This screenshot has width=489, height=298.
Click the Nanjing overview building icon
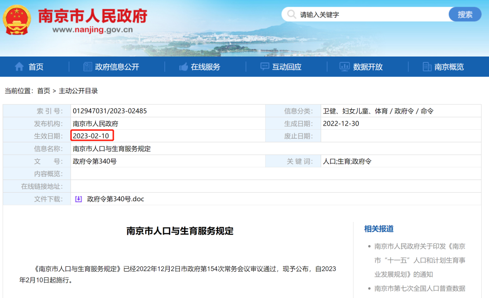pyautogui.click(x=427, y=67)
